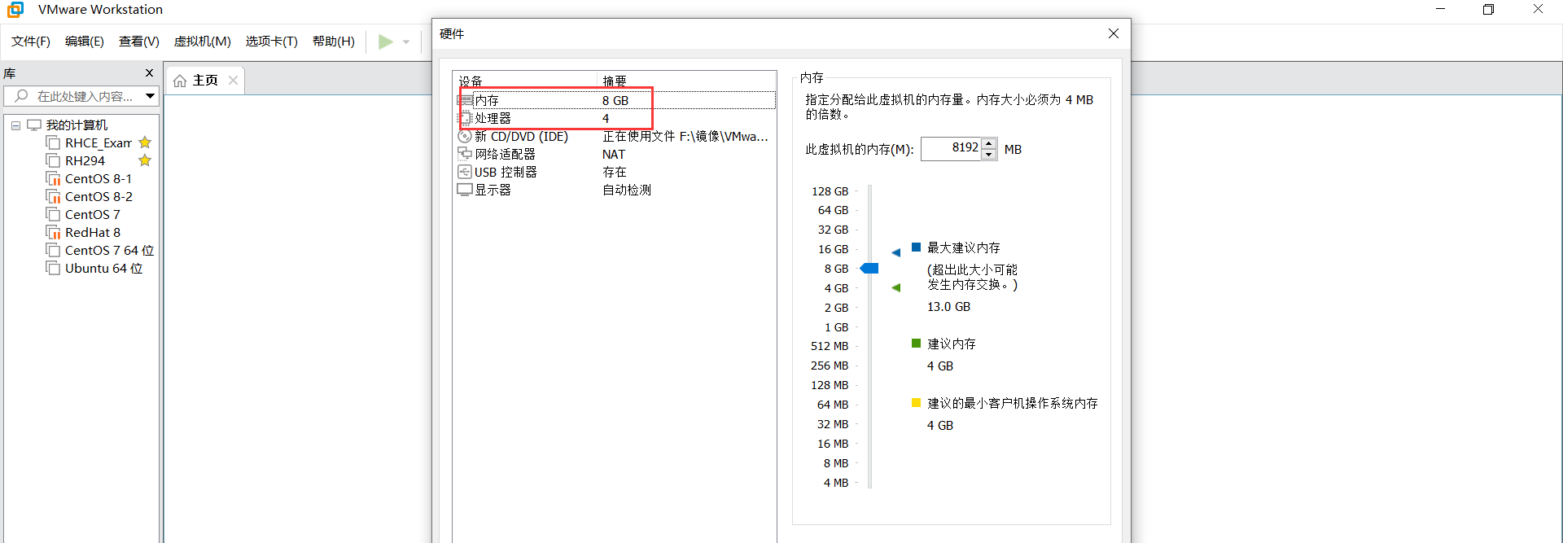1563x543 pixels.
Task: Click the USB controller icon
Action: (x=465, y=172)
